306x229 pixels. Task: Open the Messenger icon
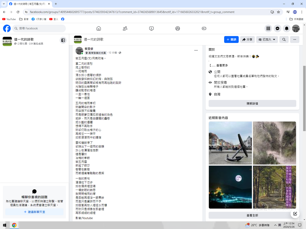[277, 28]
